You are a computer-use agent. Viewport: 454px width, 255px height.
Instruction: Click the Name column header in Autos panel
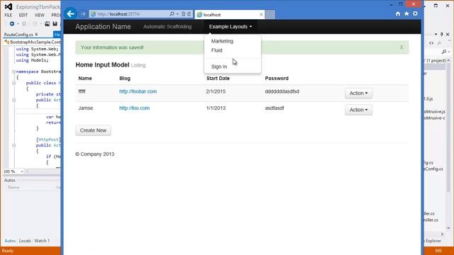tap(13, 187)
